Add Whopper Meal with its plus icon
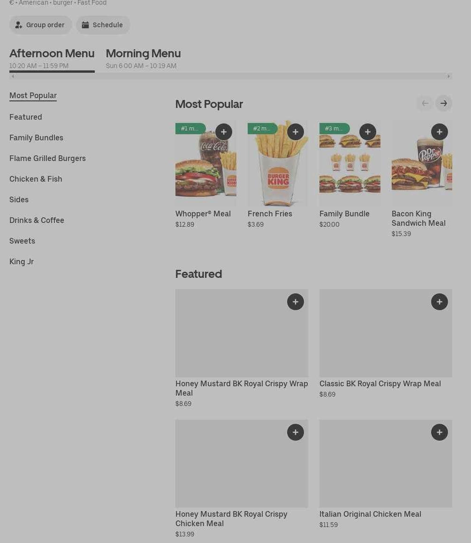 pyautogui.click(x=224, y=132)
